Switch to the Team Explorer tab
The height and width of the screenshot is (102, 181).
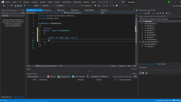pyautogui.click(x=161, y=64)
